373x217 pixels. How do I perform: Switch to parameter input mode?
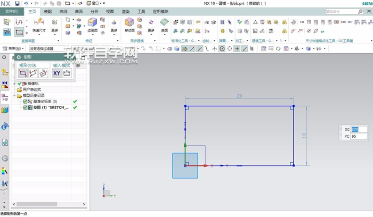coord(67,73)
